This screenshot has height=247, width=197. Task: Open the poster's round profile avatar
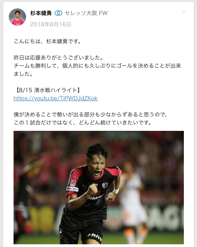(x=17, y=17)
